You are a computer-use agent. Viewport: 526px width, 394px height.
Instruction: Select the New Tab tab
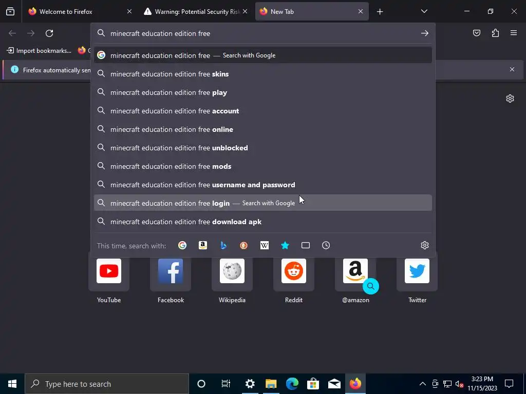(312, 11)
